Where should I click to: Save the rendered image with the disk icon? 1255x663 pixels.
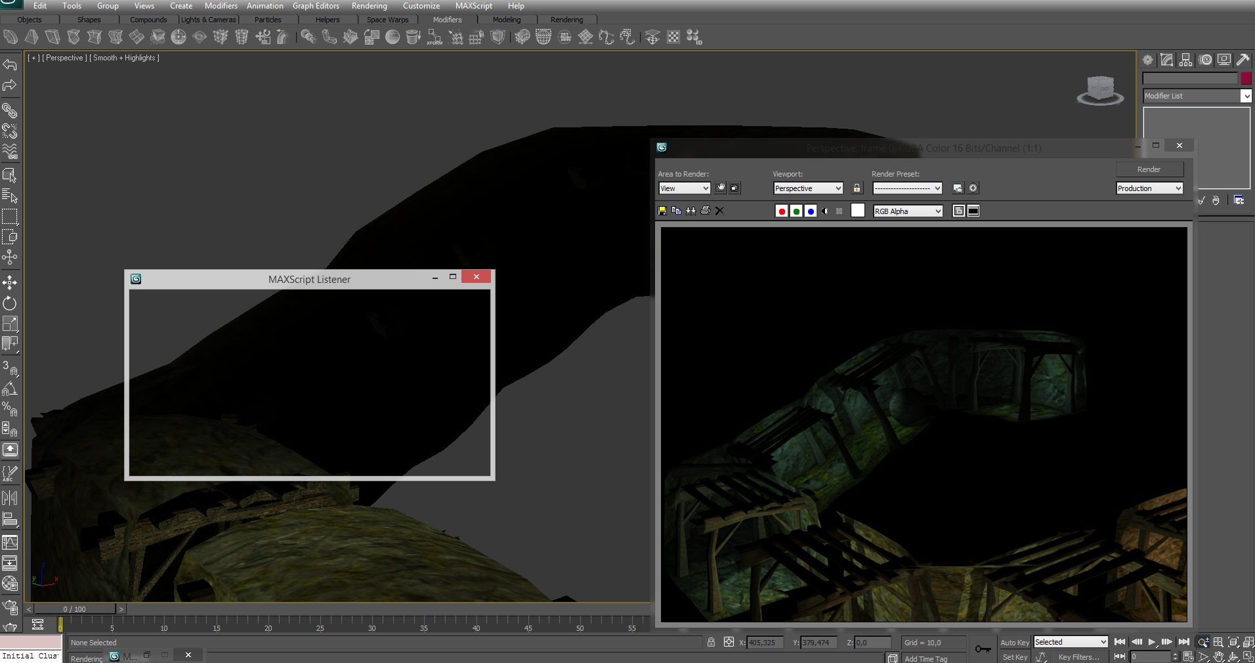coord(662,211)
